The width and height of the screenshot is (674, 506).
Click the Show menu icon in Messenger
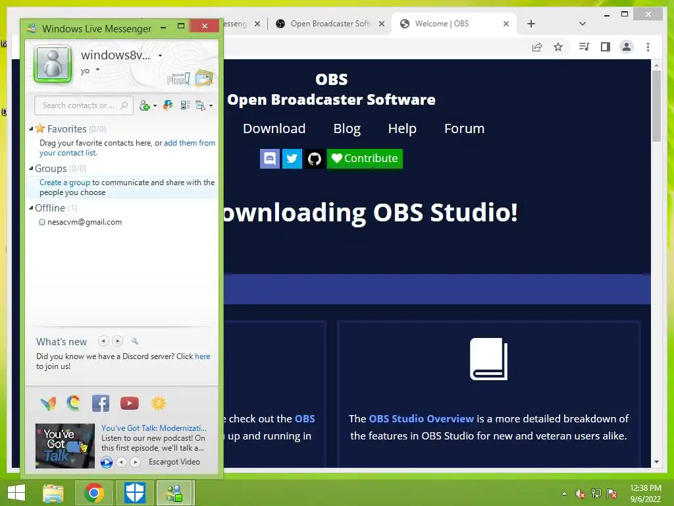(201, 105)
